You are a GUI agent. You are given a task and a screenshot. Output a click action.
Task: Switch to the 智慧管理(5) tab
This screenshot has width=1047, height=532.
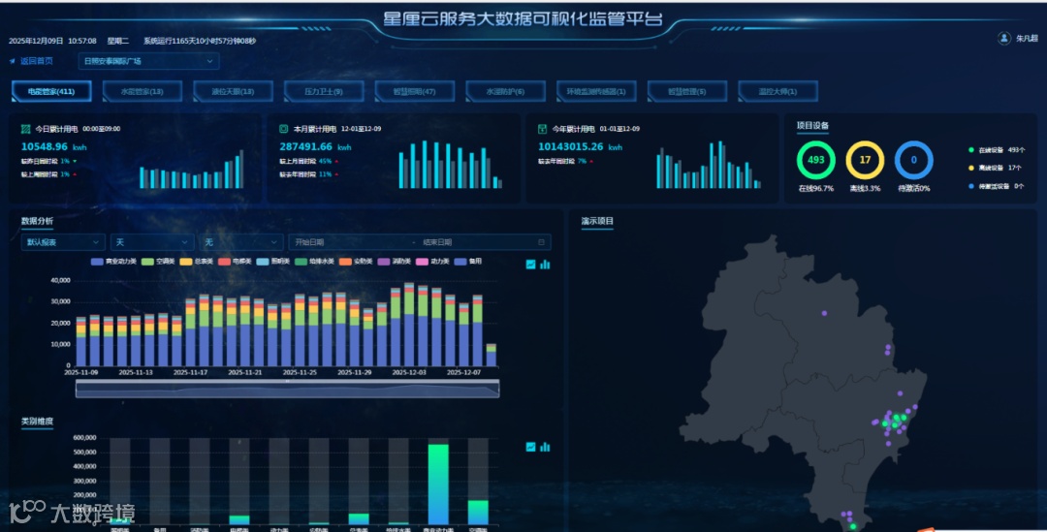687,91
